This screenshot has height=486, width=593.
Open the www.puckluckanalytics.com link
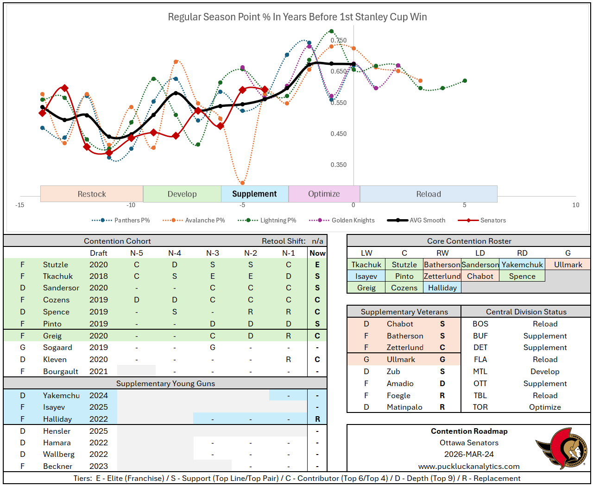tap(469, 466)
